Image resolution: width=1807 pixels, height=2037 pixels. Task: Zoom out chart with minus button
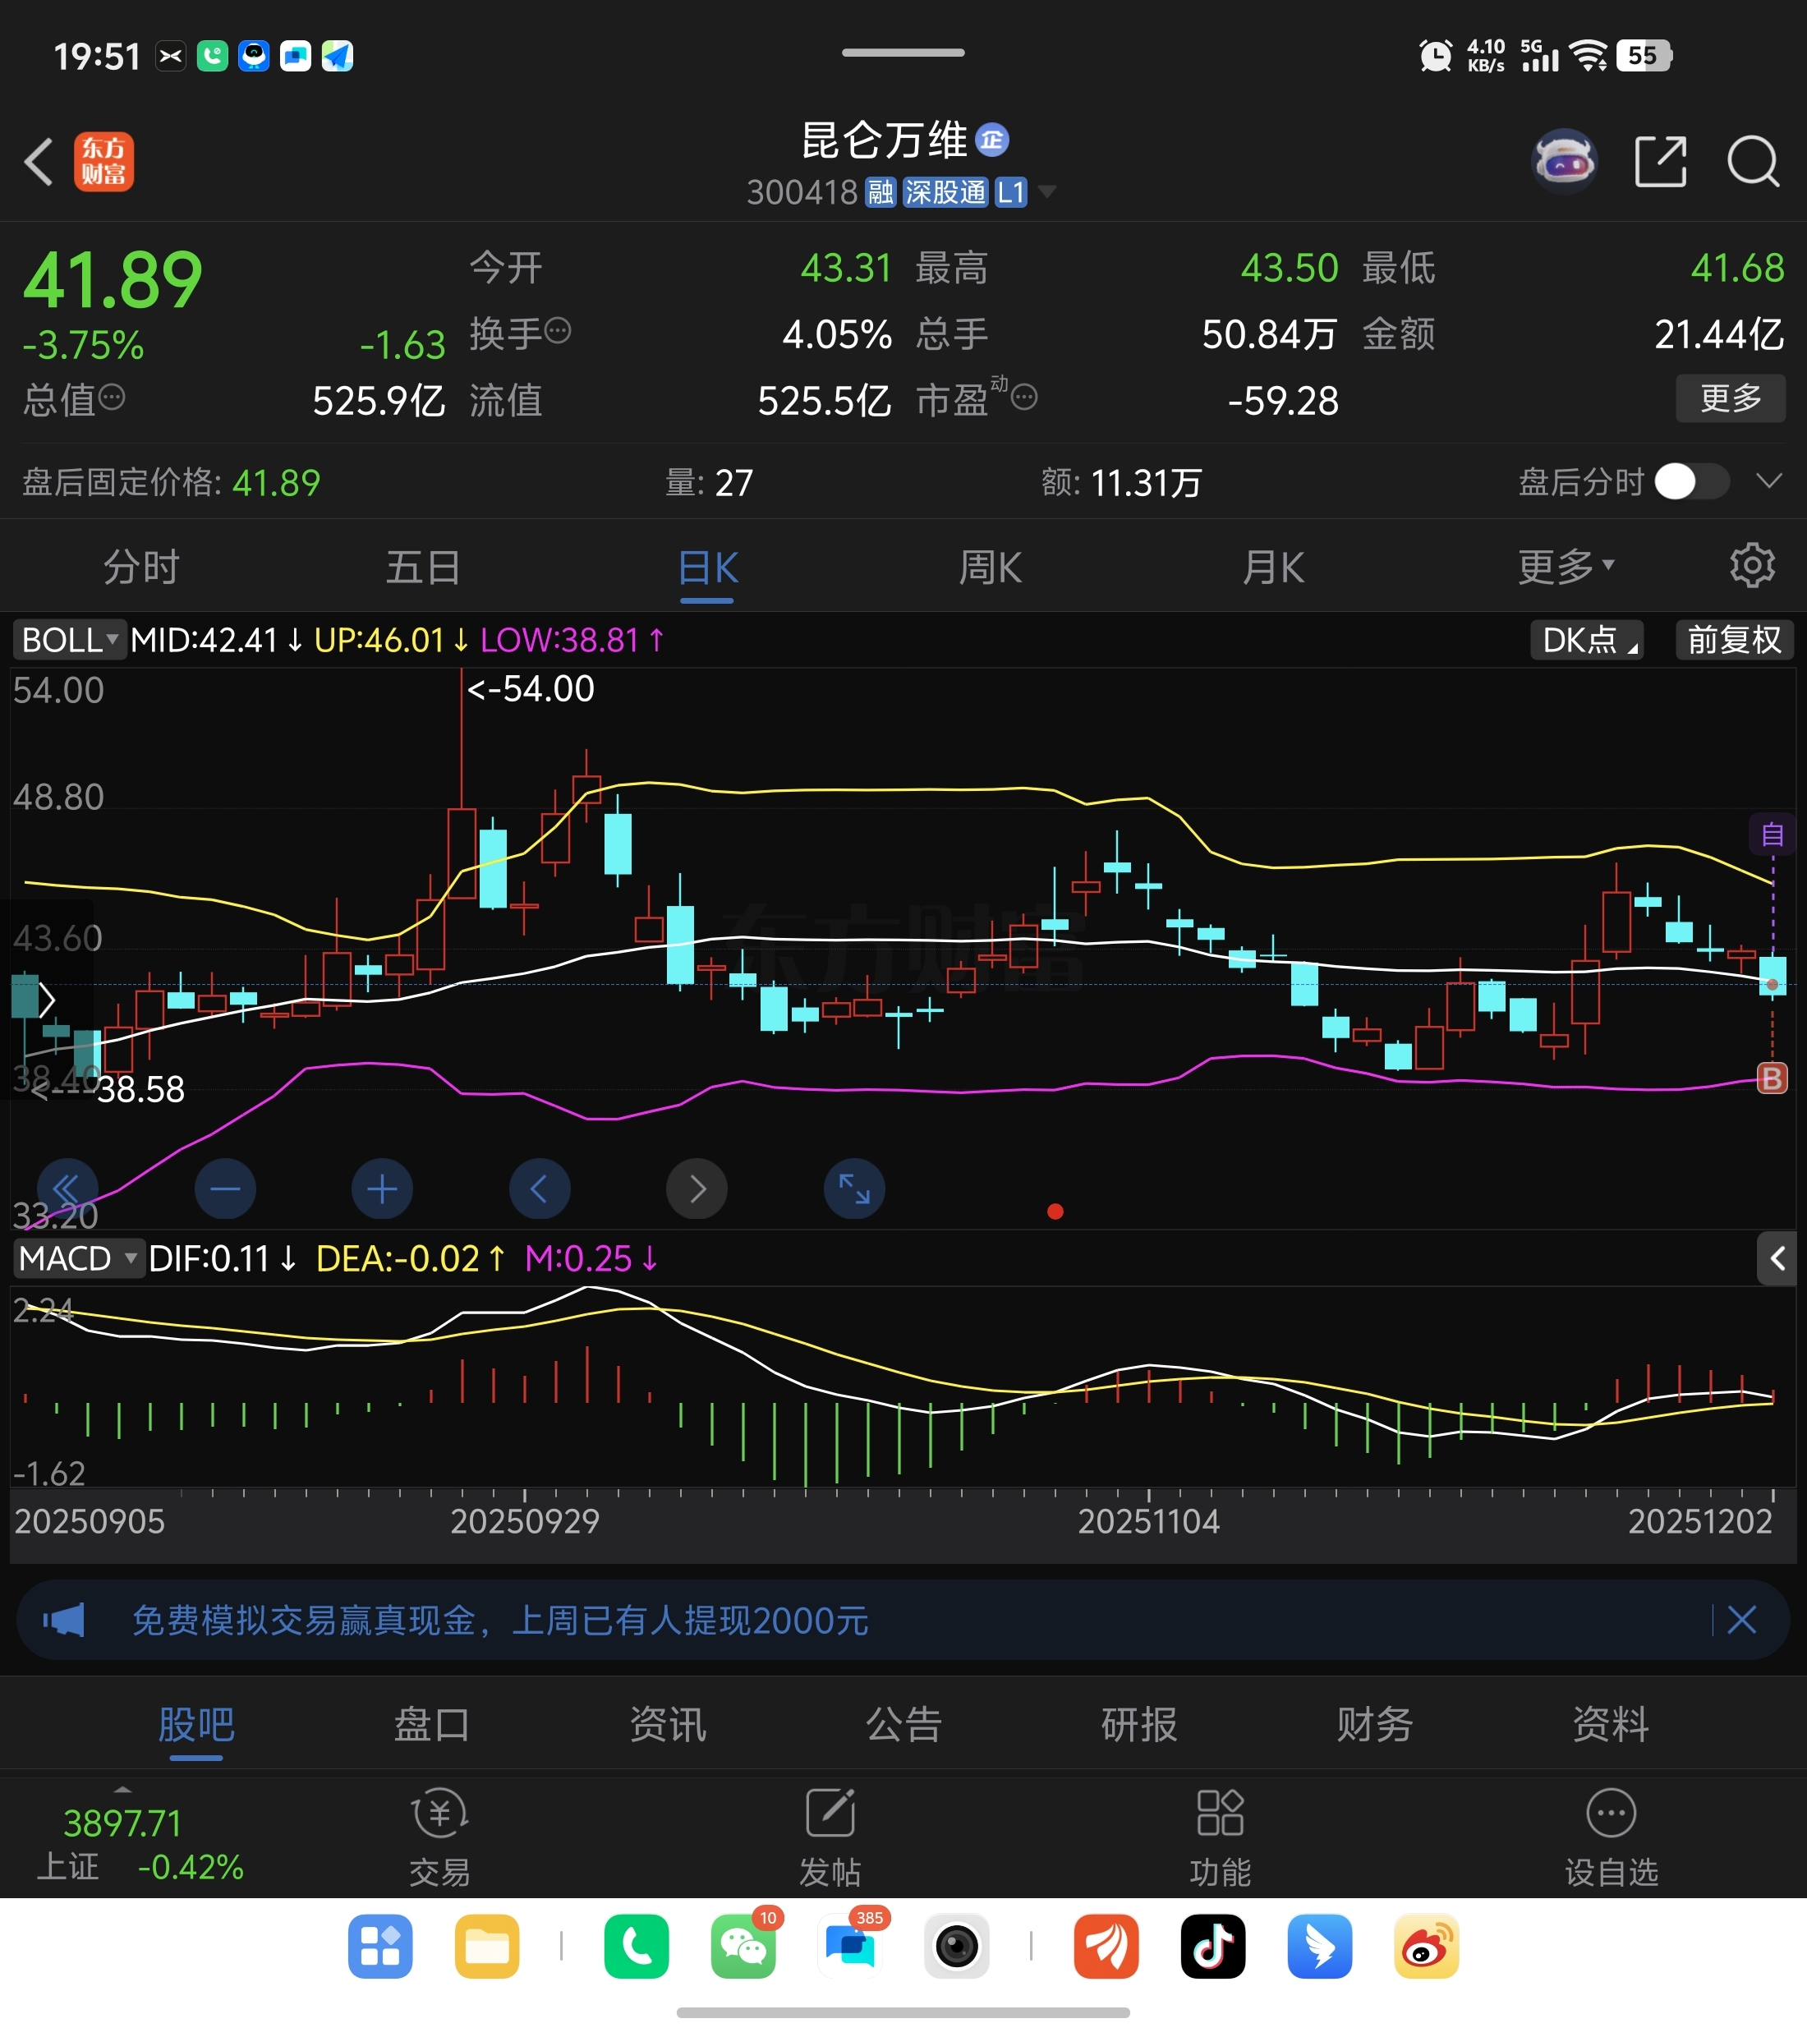pyautogui.click(x=225, y=1189)
